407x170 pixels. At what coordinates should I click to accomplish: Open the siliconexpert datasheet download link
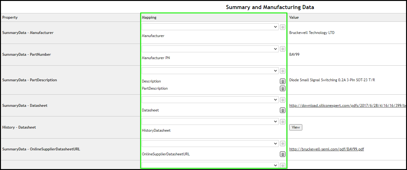[x=347, y=106]
